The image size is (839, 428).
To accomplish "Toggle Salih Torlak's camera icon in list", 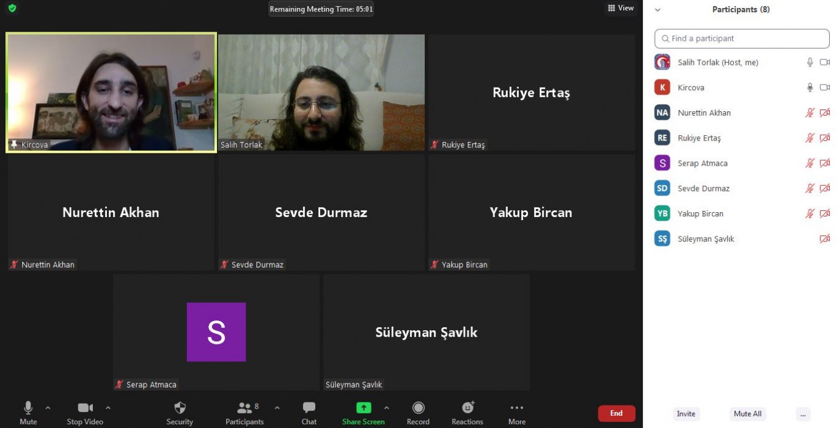I will [x=824, y=62].
